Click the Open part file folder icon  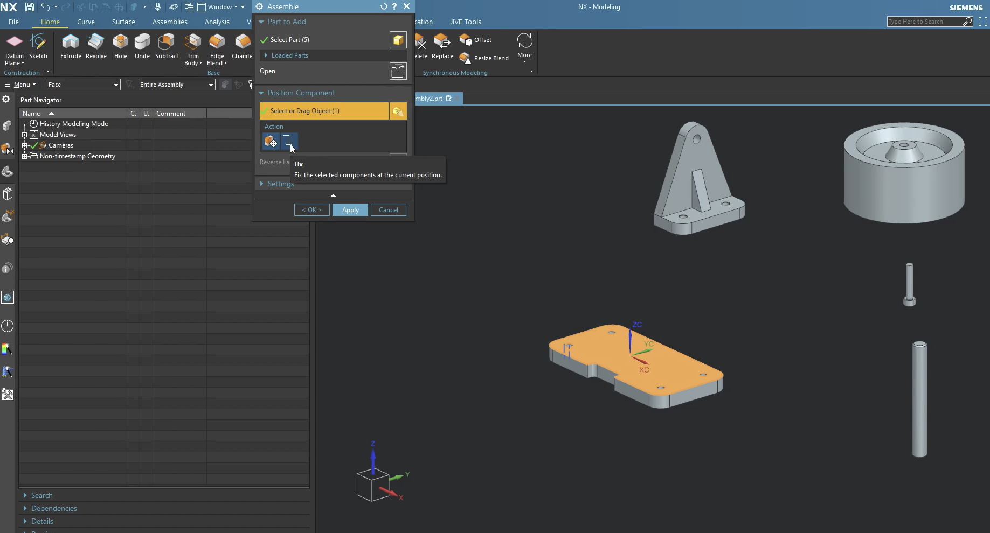tap(398, 71)
